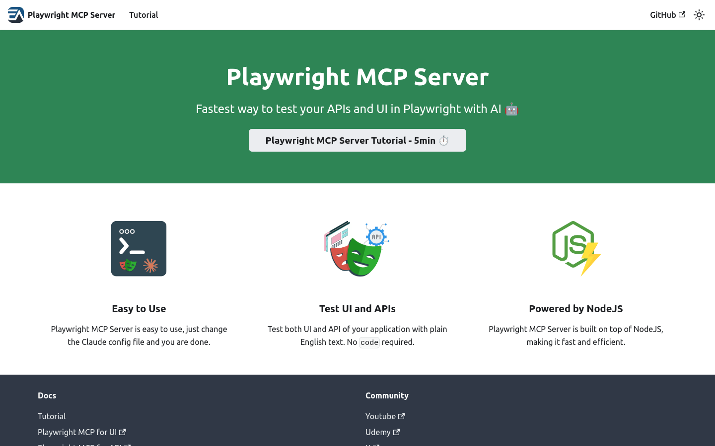This screenshot has width=715, height=446.
Task: Select the "Playwright MCP Server" title in header
Action: pos(71,15)
